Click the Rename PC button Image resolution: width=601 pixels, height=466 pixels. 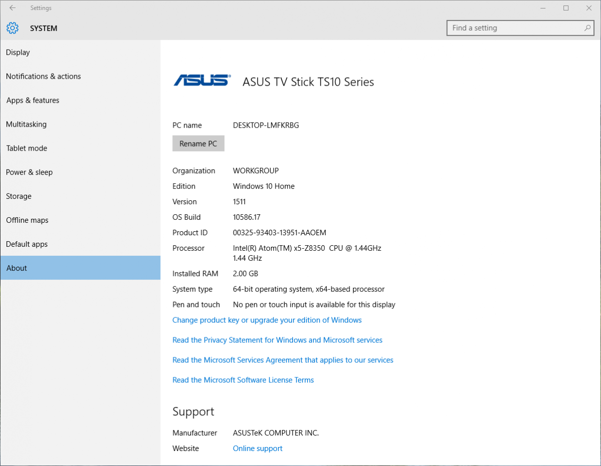[x=198, y=144]
